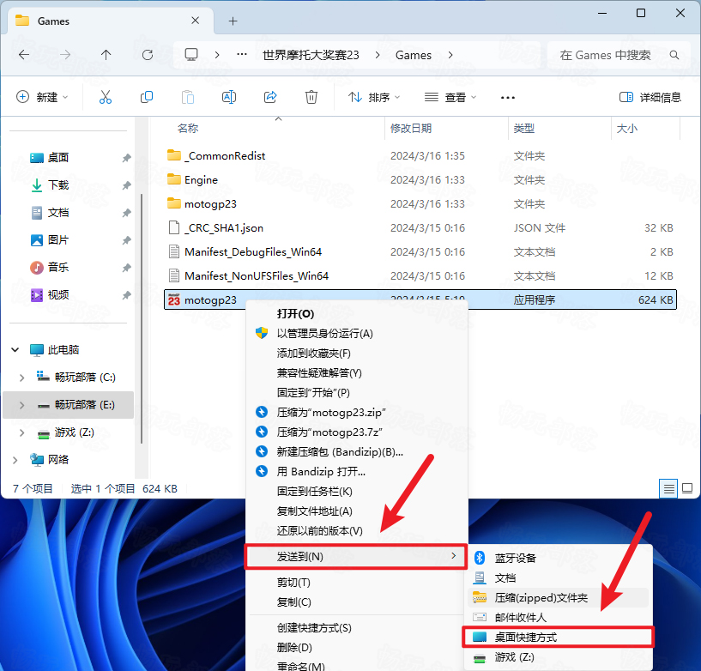
Task: Expand the Network (网络) tree node
Action: [x=15, y=460]
